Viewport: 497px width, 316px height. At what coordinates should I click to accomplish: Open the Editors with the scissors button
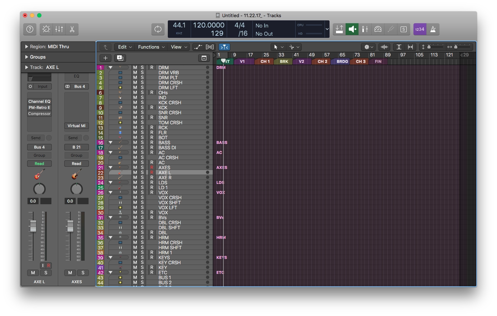pos(72,29)
